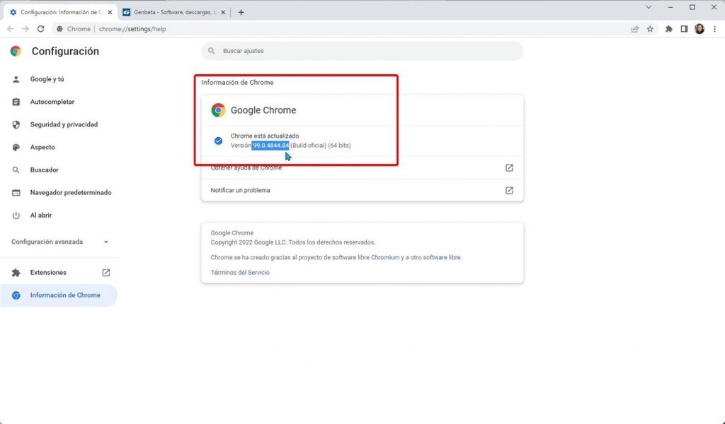
Task: Click the reload page icon
Action: (40, 29)
